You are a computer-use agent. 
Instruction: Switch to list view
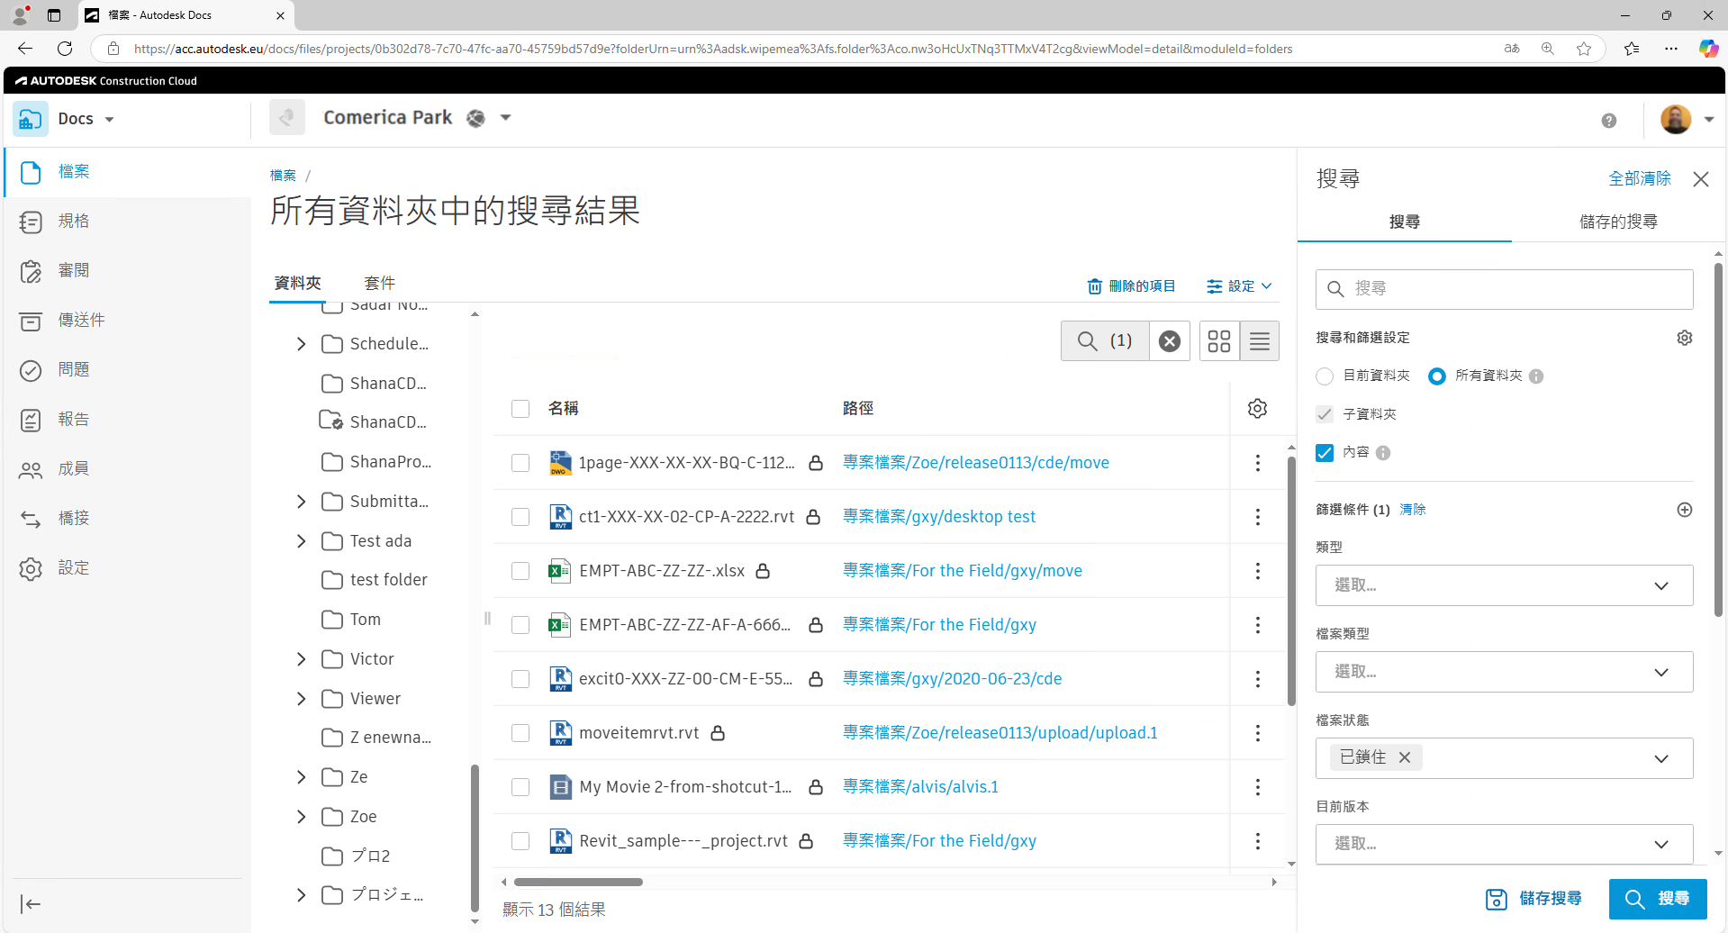click(1260, 341)
